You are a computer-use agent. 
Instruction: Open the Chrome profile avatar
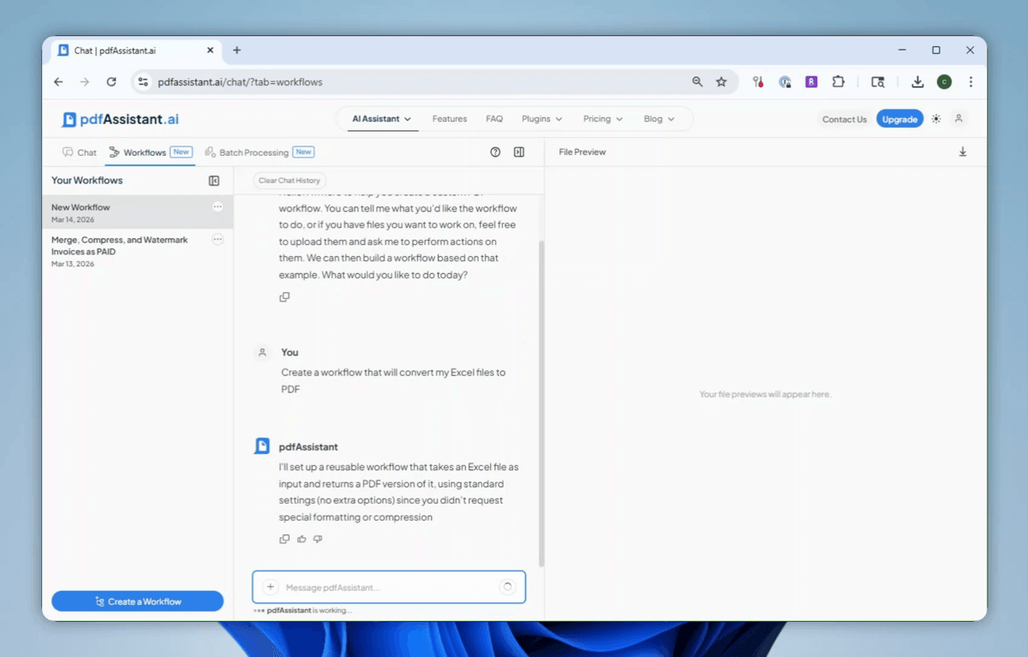pos(944,82)
